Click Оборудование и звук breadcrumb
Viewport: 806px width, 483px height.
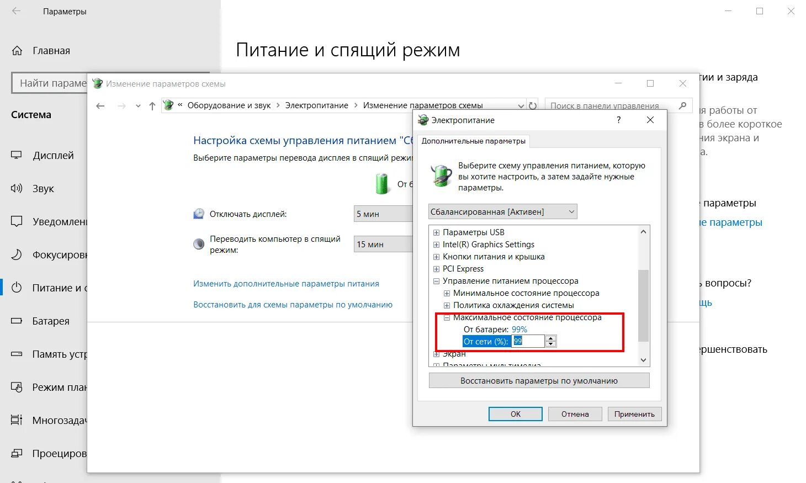pyautogui.click(x=229, y=105)
